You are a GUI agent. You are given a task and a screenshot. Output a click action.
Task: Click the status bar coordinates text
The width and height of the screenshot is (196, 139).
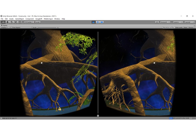pyautogui.click(x=10, y=118)
